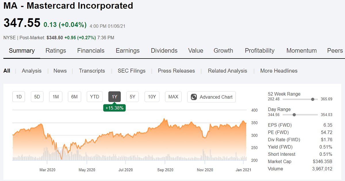
Task: Go to the Earnings tab
Action: 128,51
